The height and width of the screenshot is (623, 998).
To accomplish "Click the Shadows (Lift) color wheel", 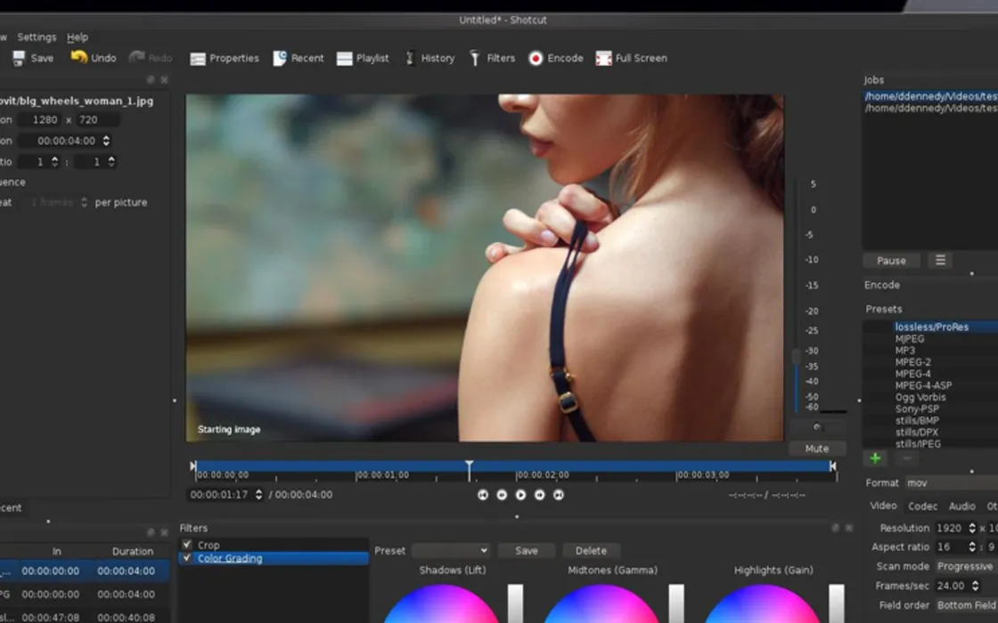I will pos(441,604).
